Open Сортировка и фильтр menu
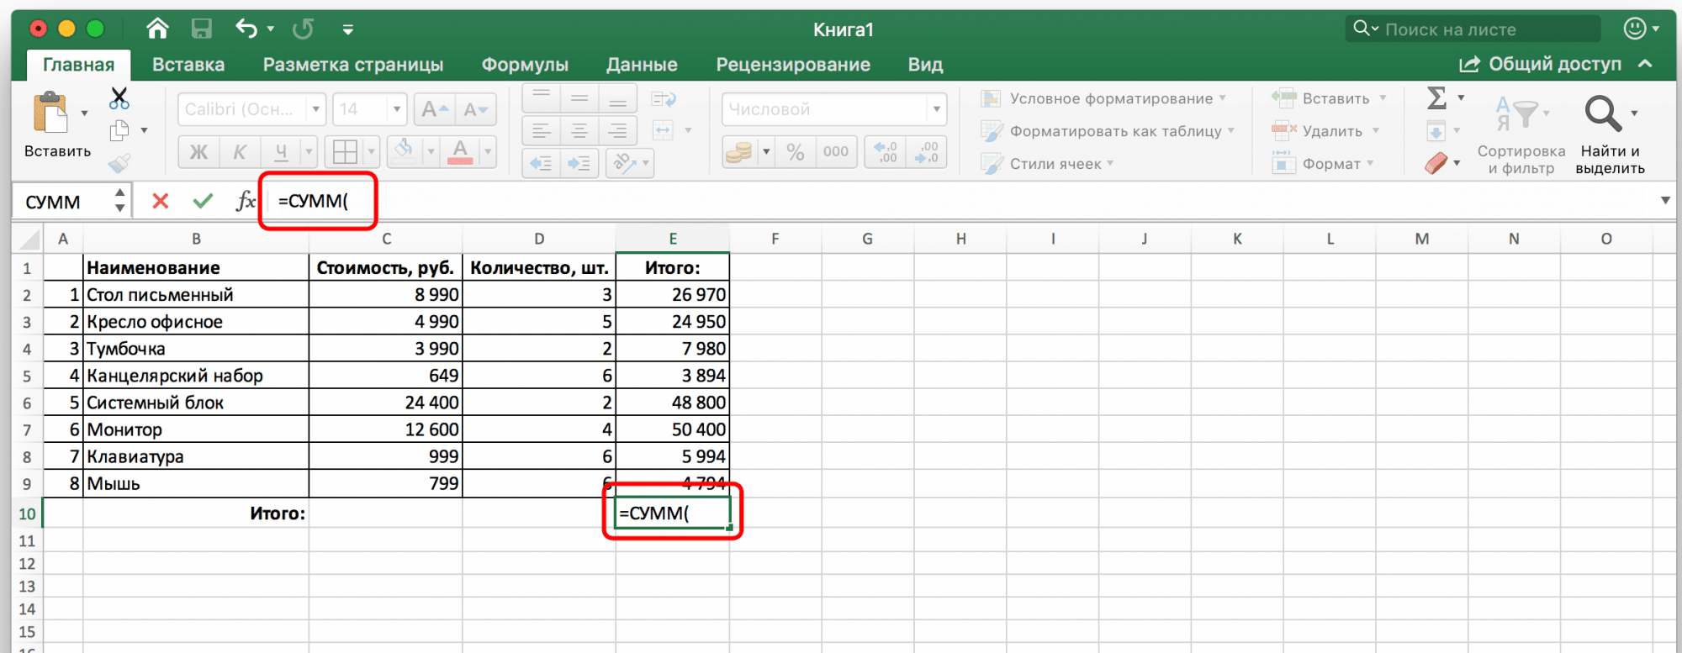The width and height of the screenshot is (1682, 653). pyautogui.click(x=1521, y=134)
